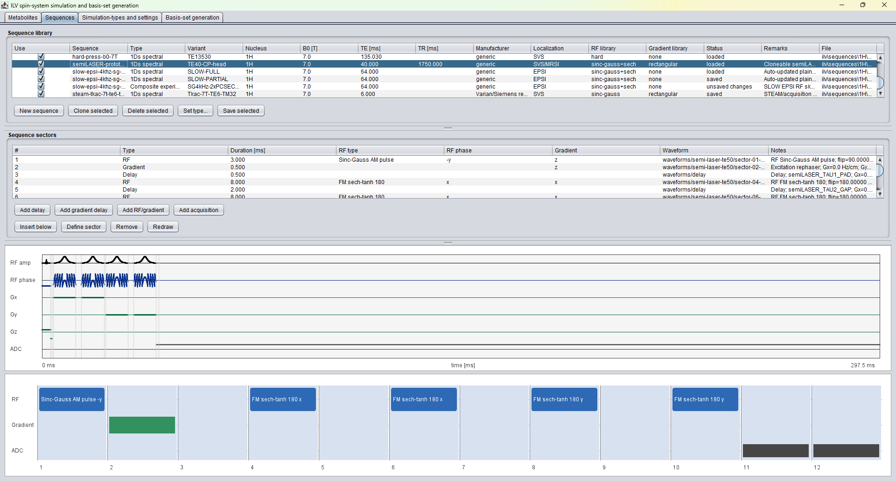The height and width of the screenshot is (481, 896).
Task: Click Add delay button
Action: click(32, 210)
